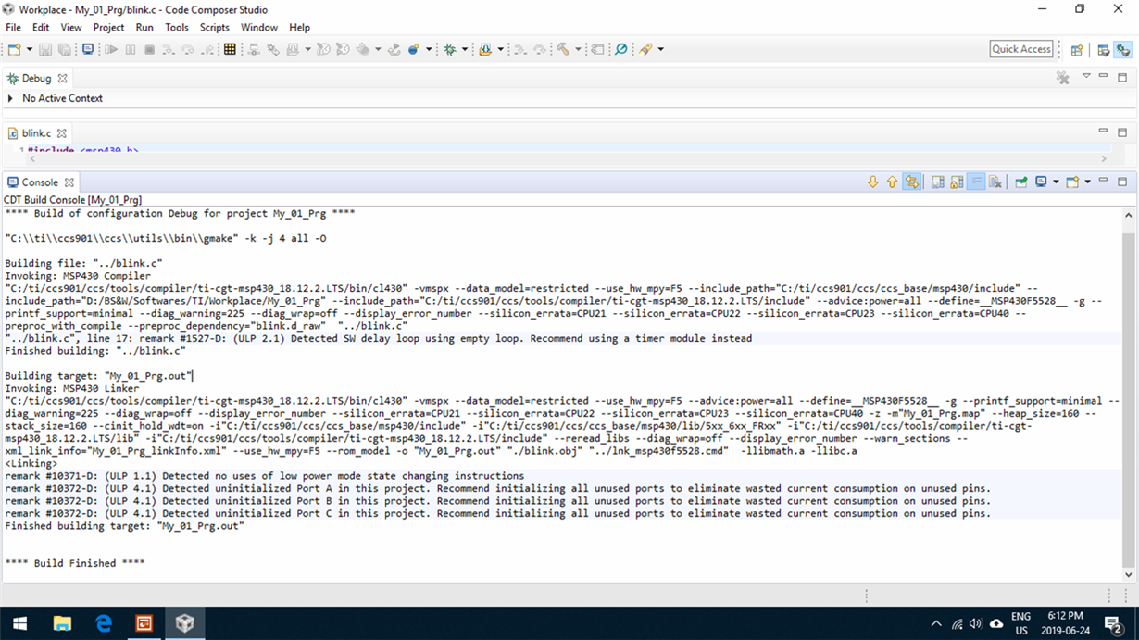Click the Suspend debug button
Image resolution: width=1139 pixels, height=640 pixels.
[131, 49]
